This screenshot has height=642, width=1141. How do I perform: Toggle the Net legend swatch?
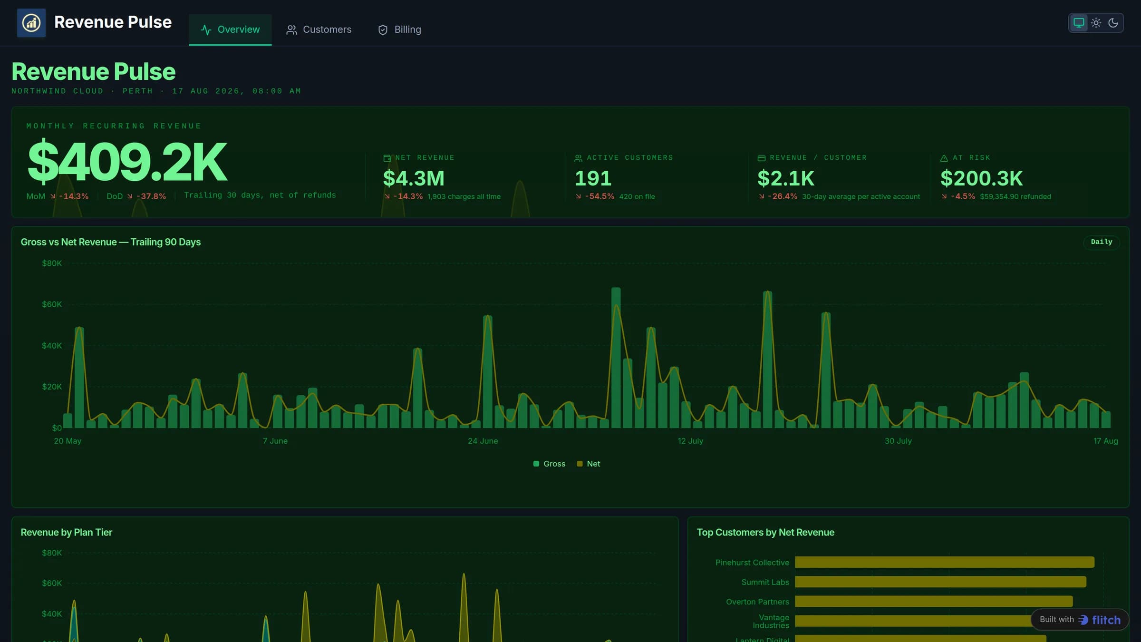click(x=580, y=464)
